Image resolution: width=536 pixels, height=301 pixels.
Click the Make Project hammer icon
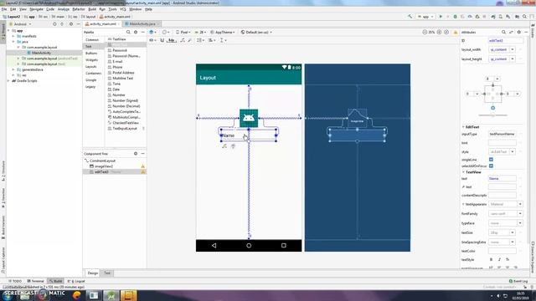410,17
